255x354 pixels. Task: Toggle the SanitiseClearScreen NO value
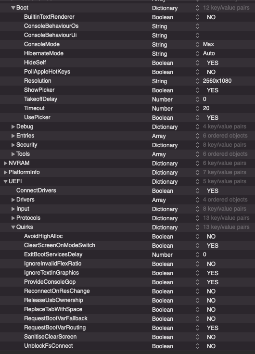[x=211, y=337]
